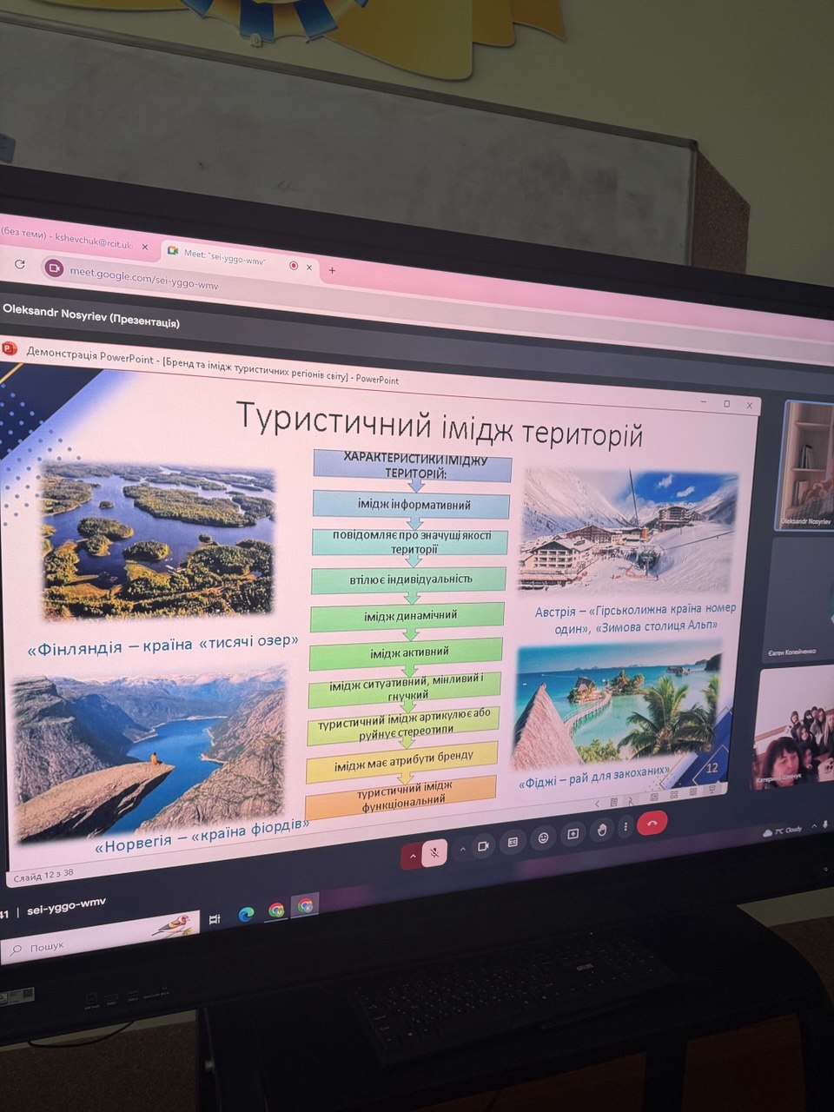Expand audio settings arrow beside microphone
Screen dimensions: 834x1112
click(412, 856)
